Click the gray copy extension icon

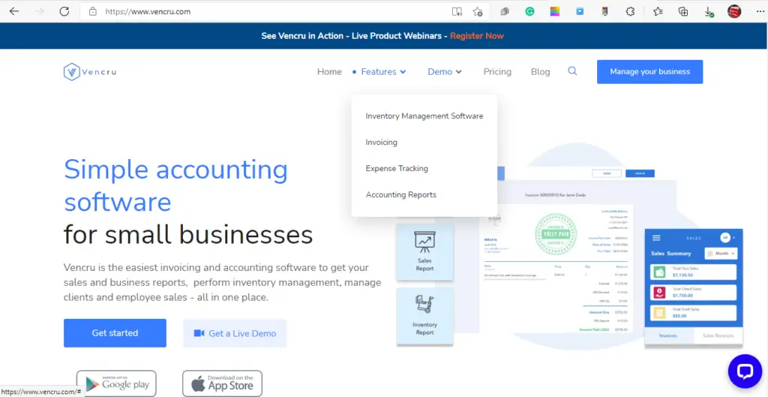click(x=505, y=12)
